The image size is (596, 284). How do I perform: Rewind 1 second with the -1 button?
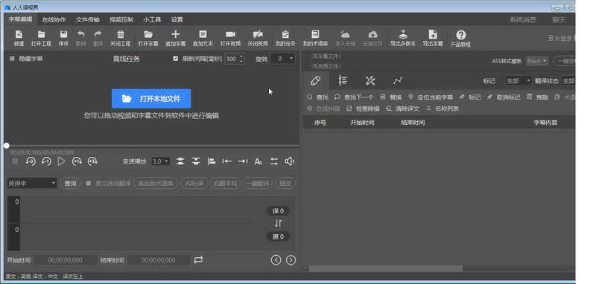click(x=46, y=161)
